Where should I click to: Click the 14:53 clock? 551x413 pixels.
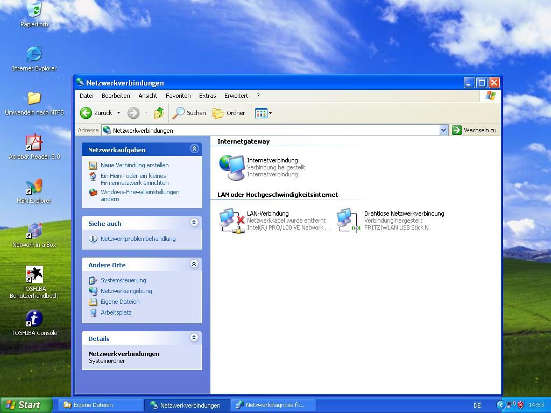[536, 405]
